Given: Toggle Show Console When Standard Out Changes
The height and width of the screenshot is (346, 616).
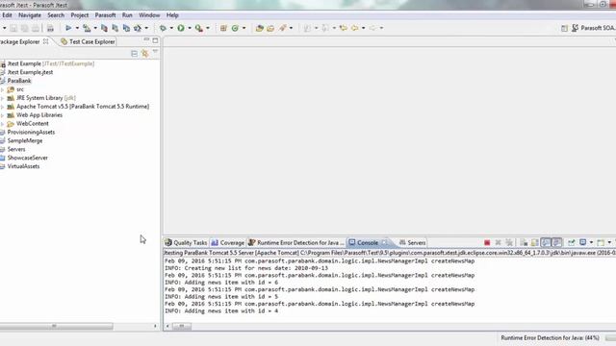Looking at the screenshot, I should click(x=546, y=243).
